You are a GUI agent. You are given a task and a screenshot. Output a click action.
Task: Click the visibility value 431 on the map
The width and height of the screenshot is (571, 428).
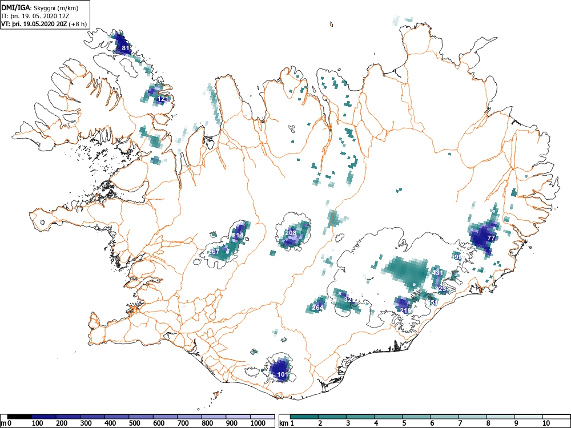point(437,273)
